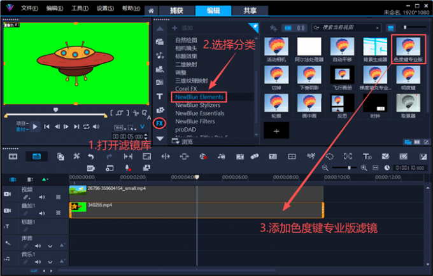Start voice-over recording microphone icon
Screen dimensions: 433x276
[127, 168]
